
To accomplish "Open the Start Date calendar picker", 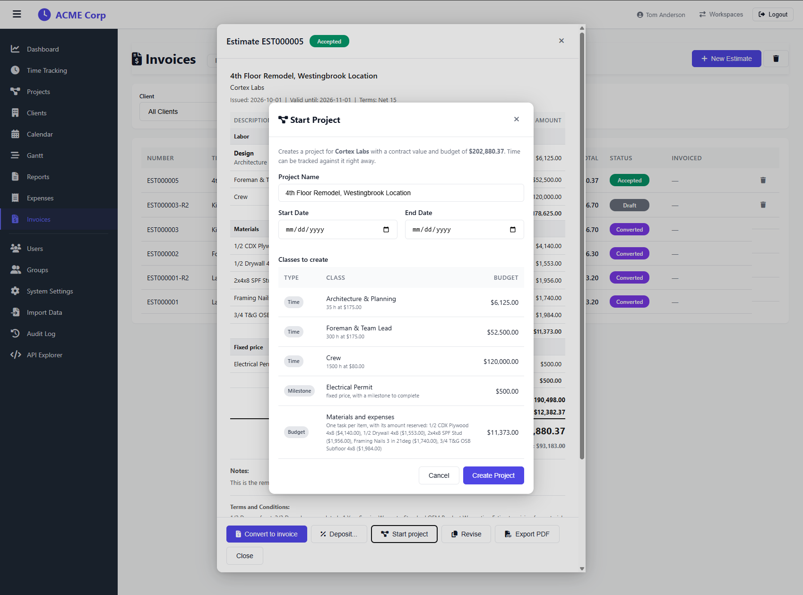I will click(386, 230).
